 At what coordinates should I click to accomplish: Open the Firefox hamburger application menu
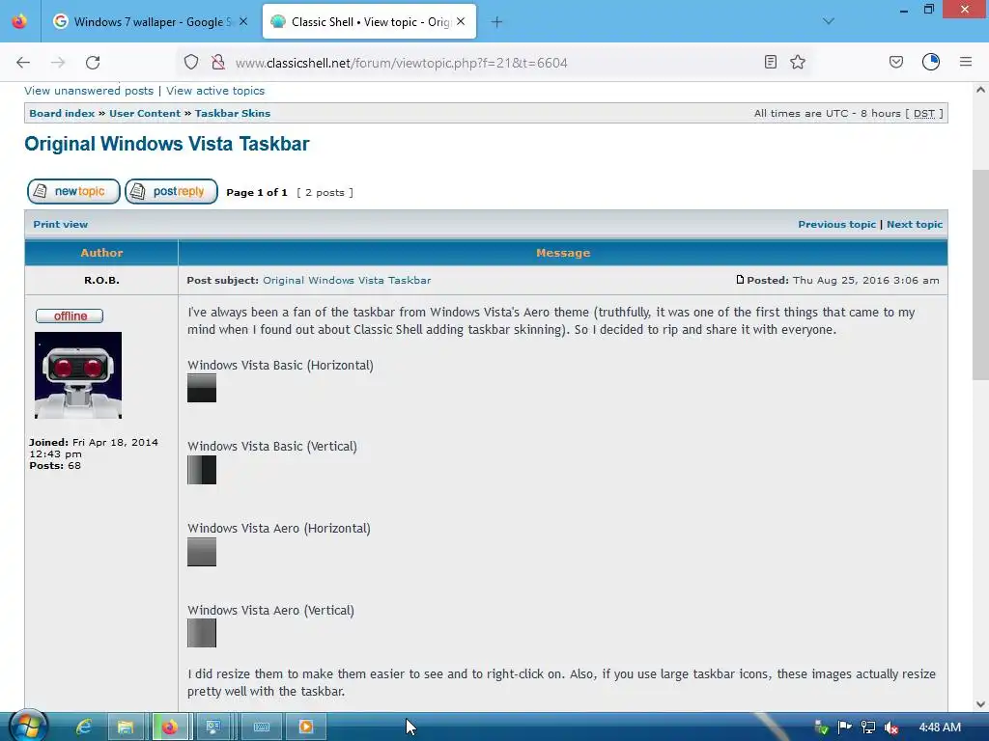point(966,62)
